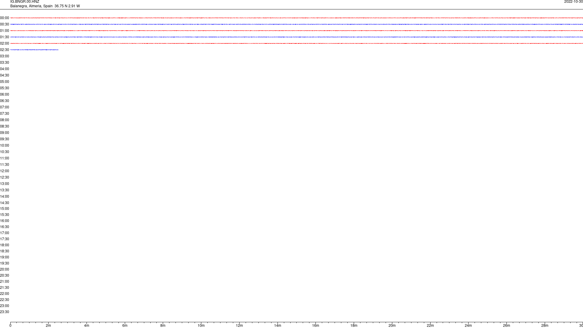
Task: Click the red 00:00 seismogram trace
Action: point(297,18)
